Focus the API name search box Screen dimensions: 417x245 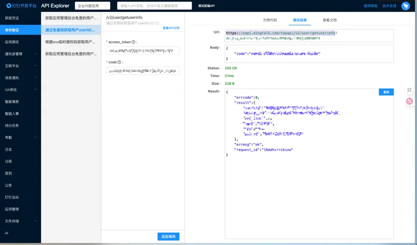[x=154, y=6]
